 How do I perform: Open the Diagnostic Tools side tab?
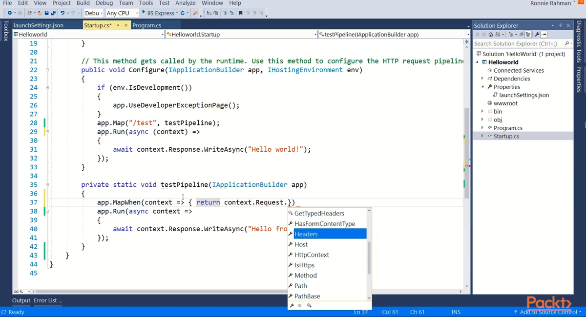[580, 41]
